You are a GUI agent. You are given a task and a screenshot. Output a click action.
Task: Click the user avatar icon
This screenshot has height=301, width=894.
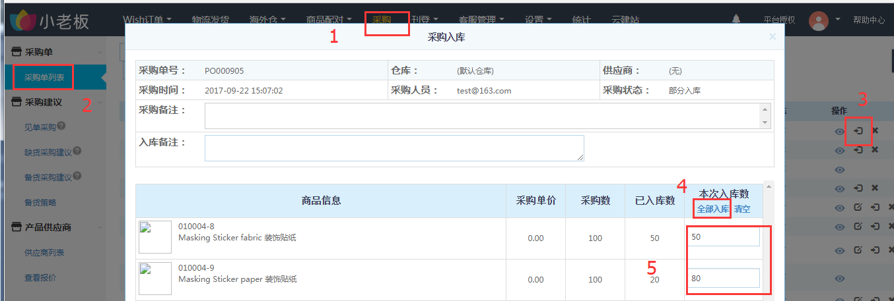click(819, 20)
